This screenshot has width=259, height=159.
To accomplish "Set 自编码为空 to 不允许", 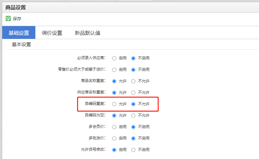I will [133, 116].
